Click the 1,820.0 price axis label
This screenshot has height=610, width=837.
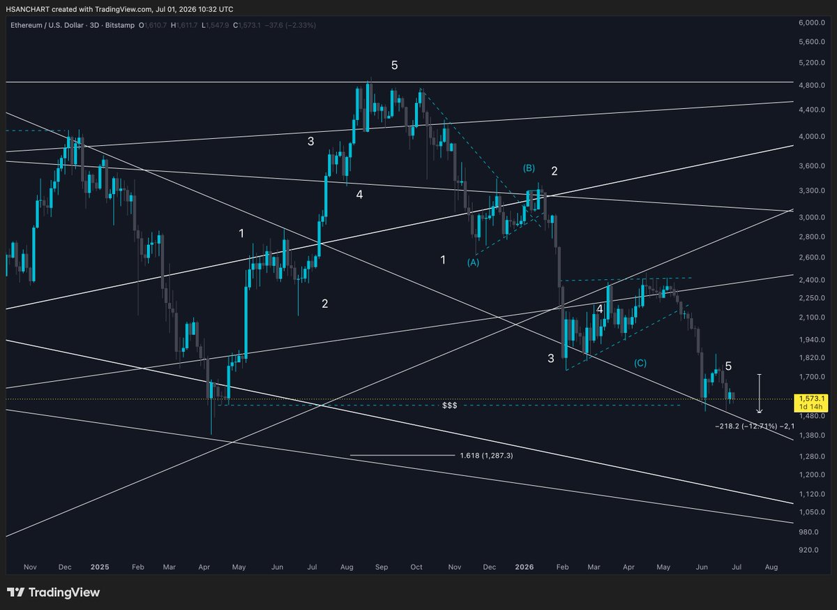click(x=813, y=358)
